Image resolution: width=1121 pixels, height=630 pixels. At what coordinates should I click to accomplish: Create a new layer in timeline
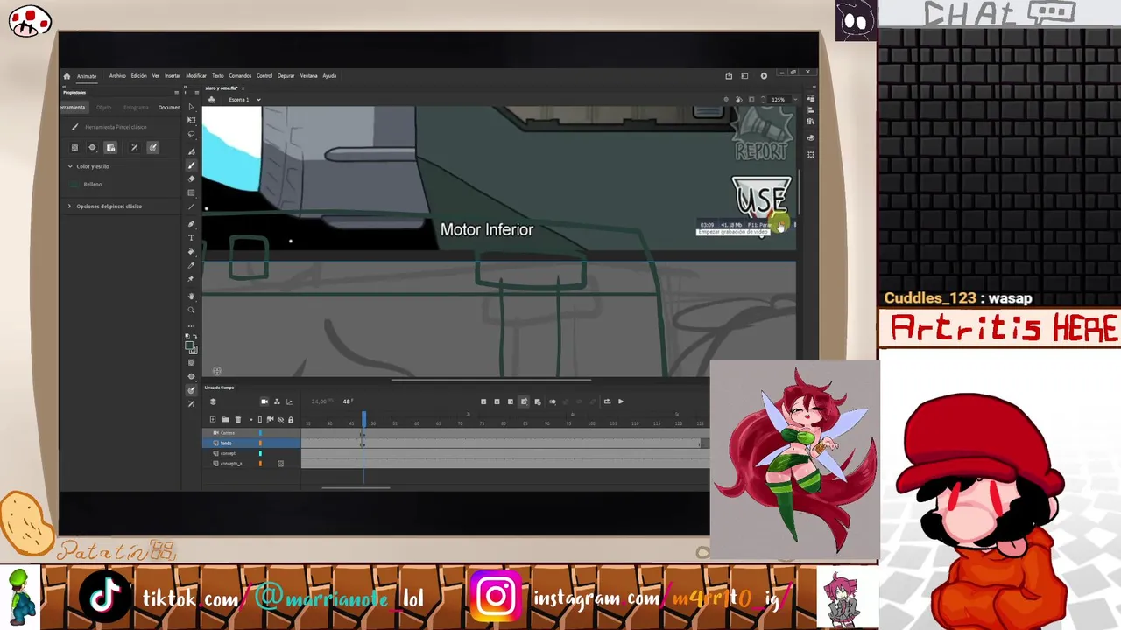point(212,420)
